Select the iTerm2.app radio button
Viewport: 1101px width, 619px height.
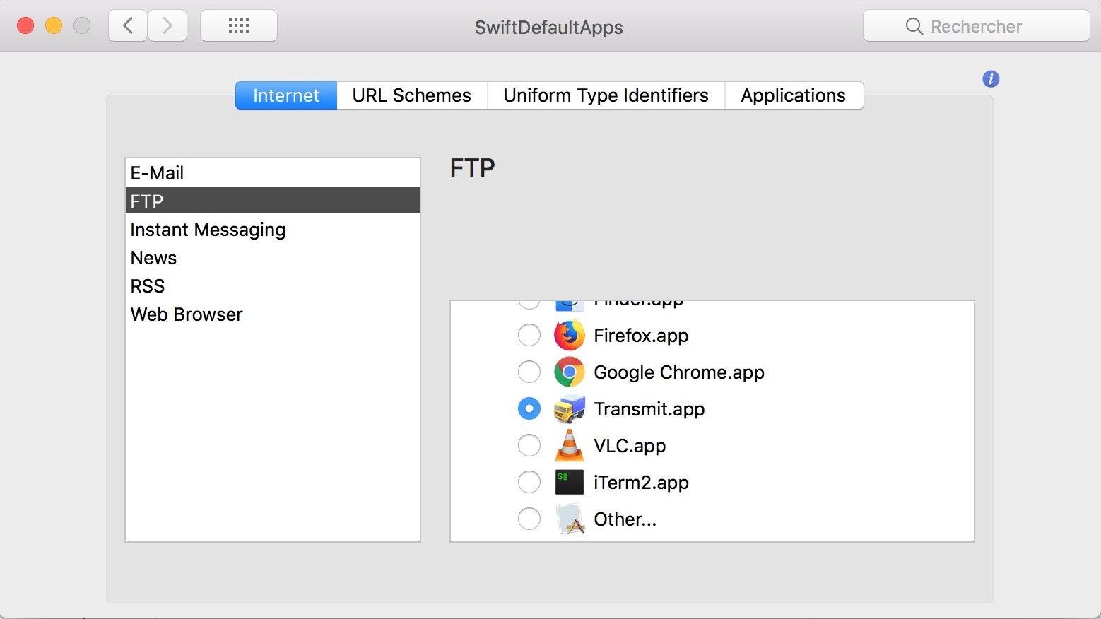click(x=529, y=482)
